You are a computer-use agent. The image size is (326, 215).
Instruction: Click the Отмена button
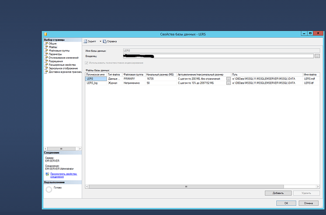[309, 203]
